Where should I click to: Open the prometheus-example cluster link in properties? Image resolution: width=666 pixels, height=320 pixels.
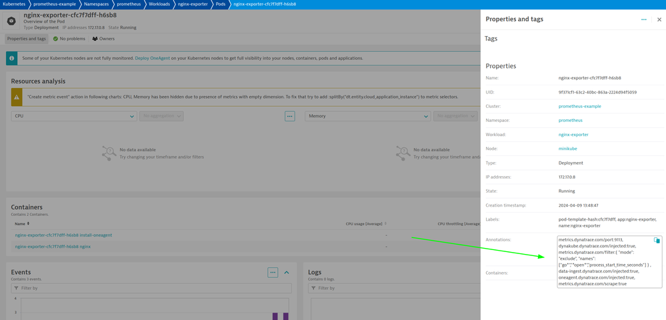580,106
